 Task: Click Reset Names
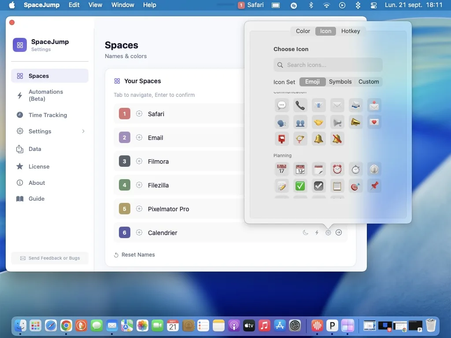(134, 255)
